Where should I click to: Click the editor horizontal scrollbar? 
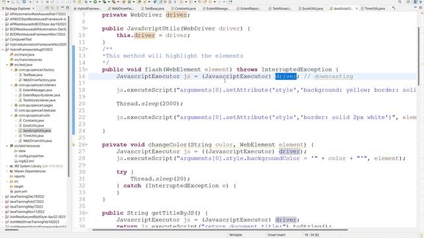click(x=220, y=230)
